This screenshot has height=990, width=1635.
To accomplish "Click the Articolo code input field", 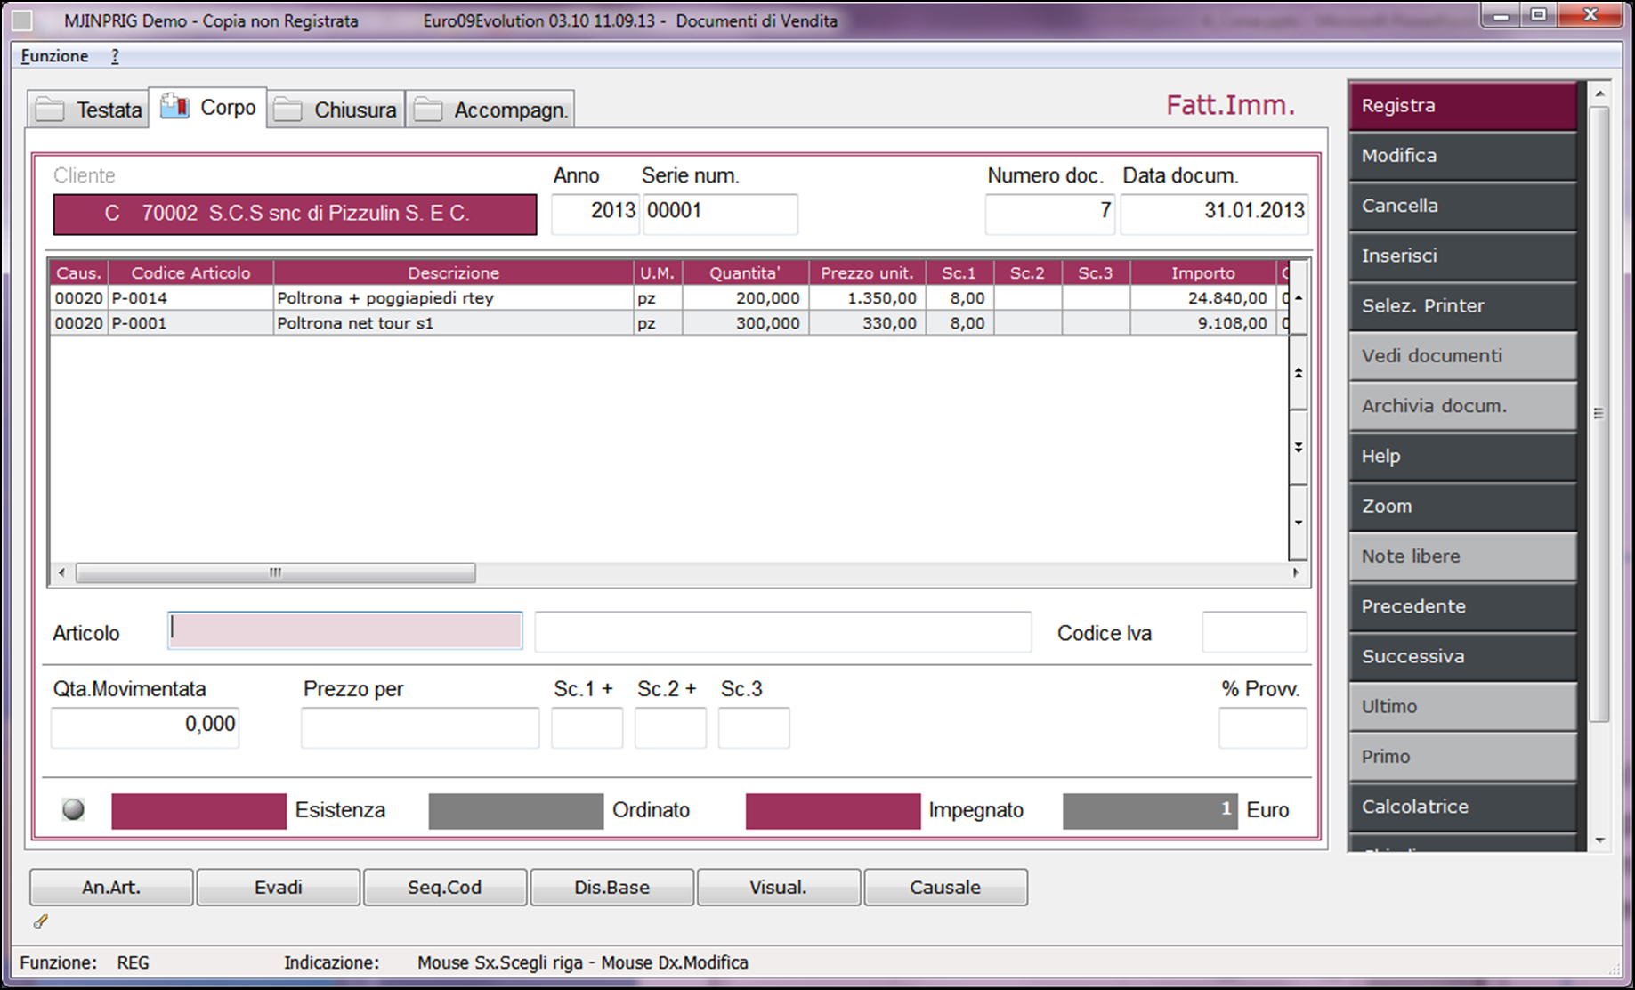I will 345,631.
